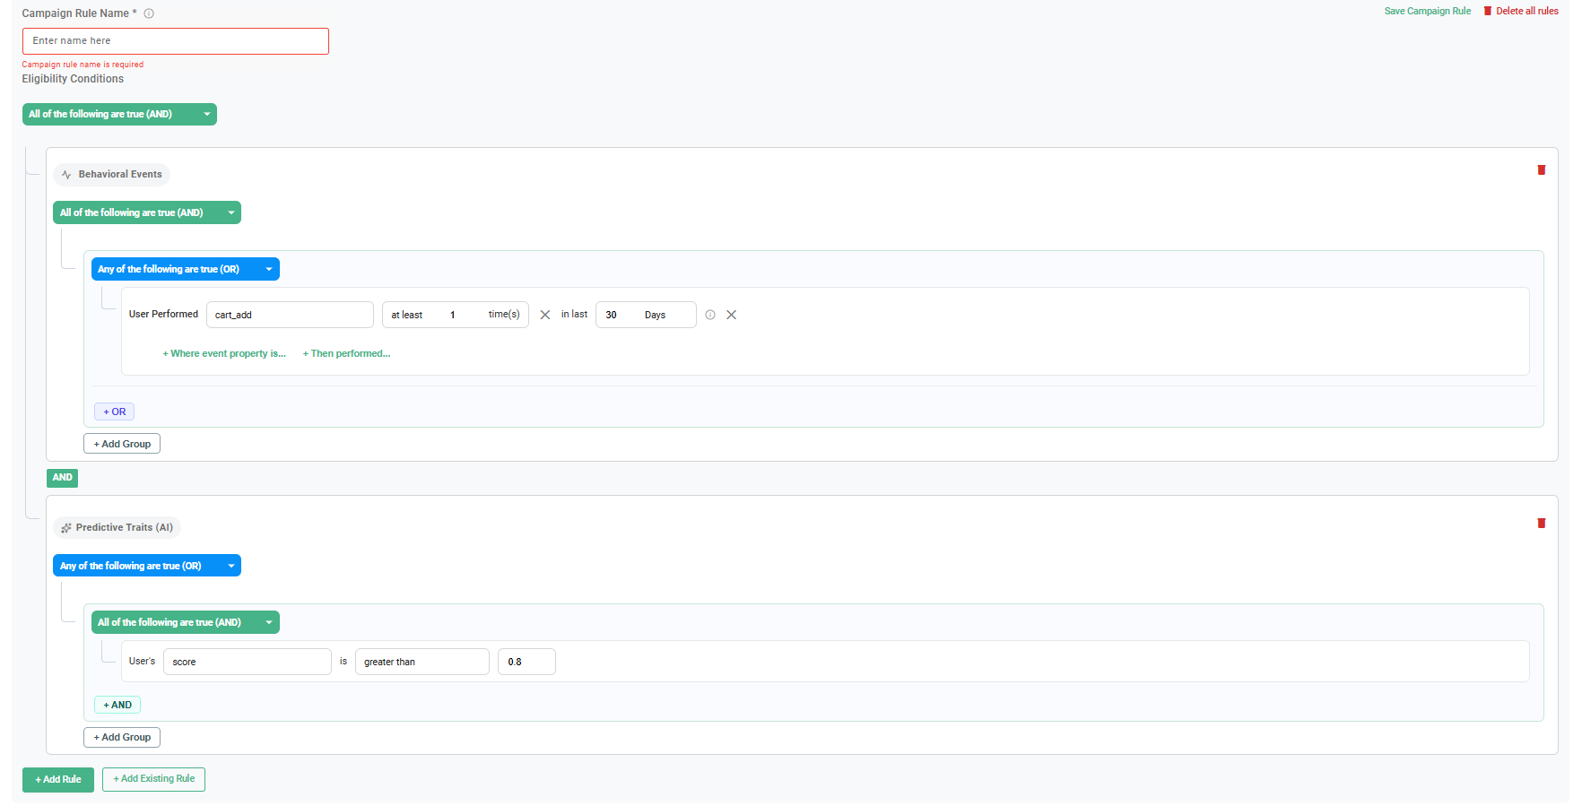Open the greater than operator dropdown
The image size is (1582, 806).
[x=422, y=662]
